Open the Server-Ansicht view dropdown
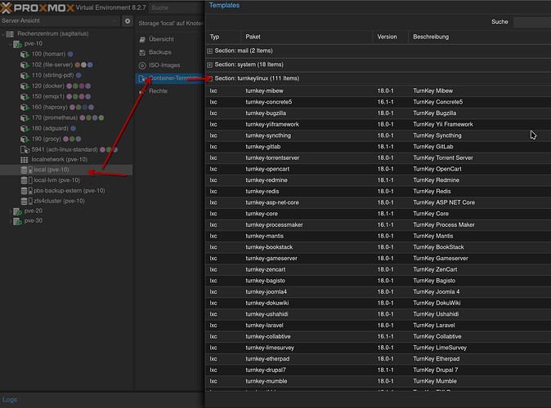The height and width of the screenshot is (408, 551). pyautogui.click(x=60, y=20)
